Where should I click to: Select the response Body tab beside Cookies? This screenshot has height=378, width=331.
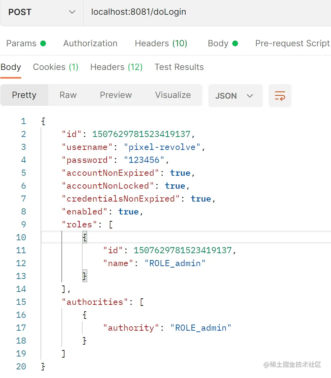coord(11,67)
